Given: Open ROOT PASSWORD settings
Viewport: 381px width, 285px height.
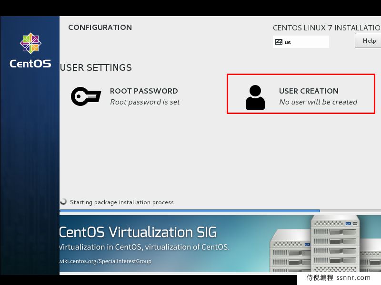Looking at the screenshot, I should (125, 96).
